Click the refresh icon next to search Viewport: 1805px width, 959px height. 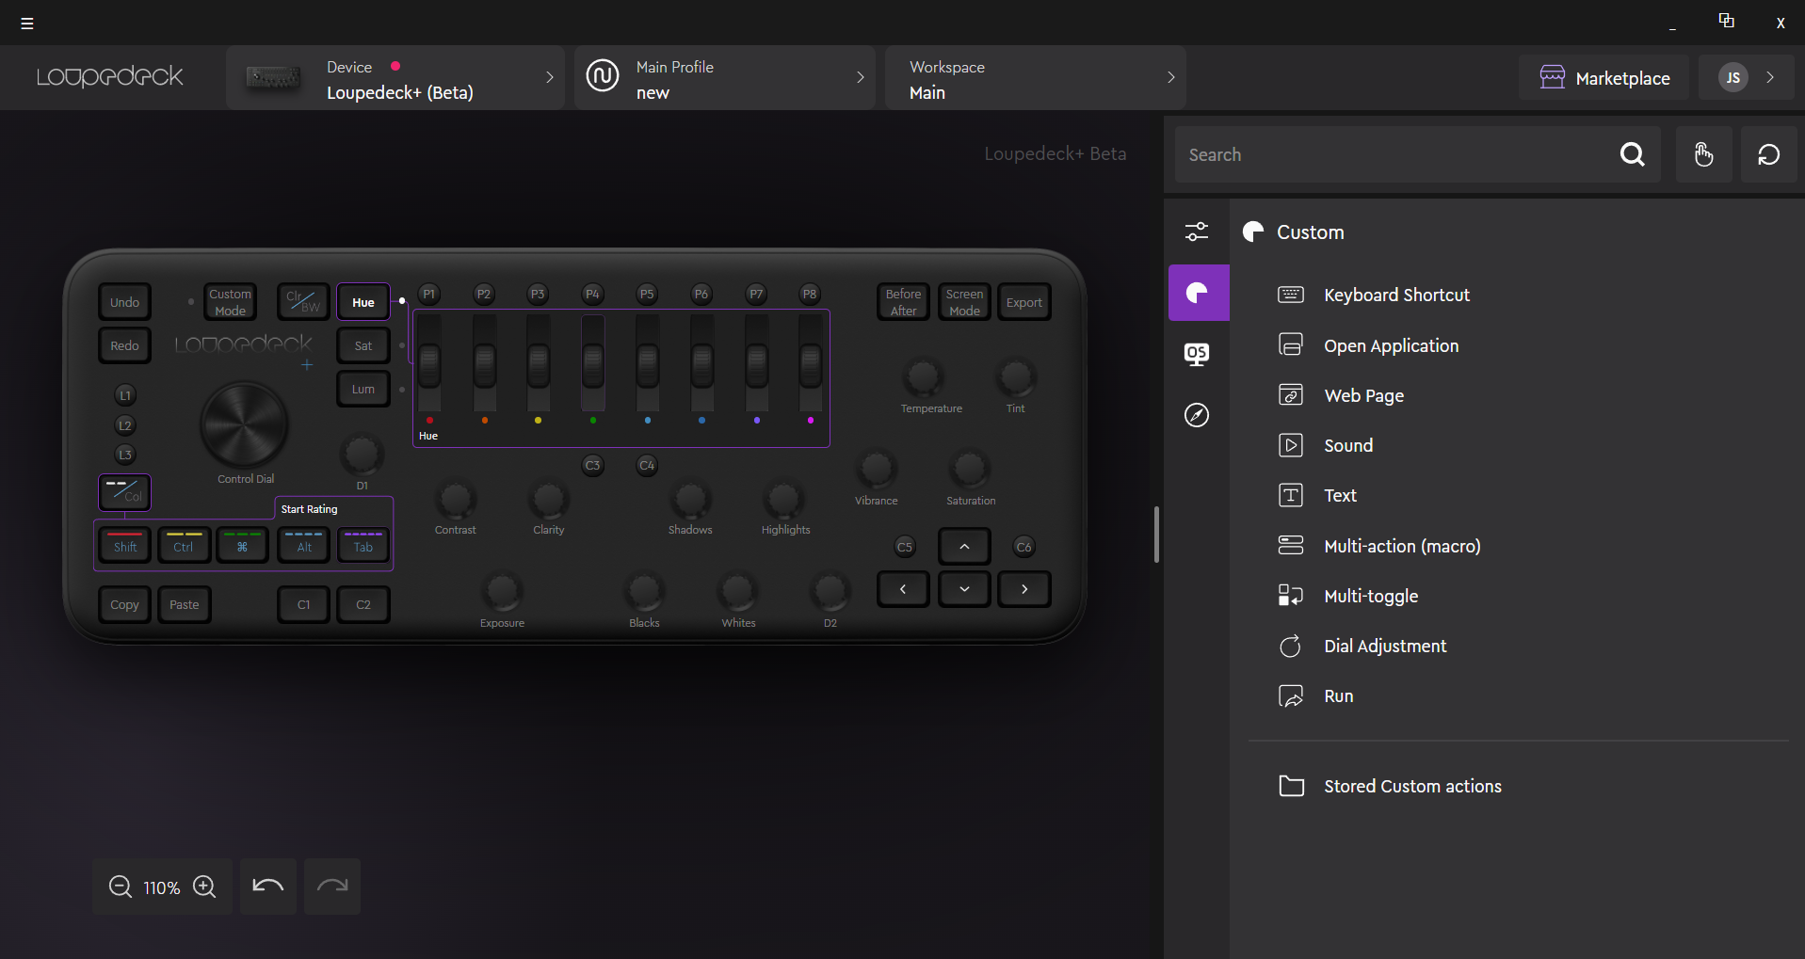point(1768,154)
